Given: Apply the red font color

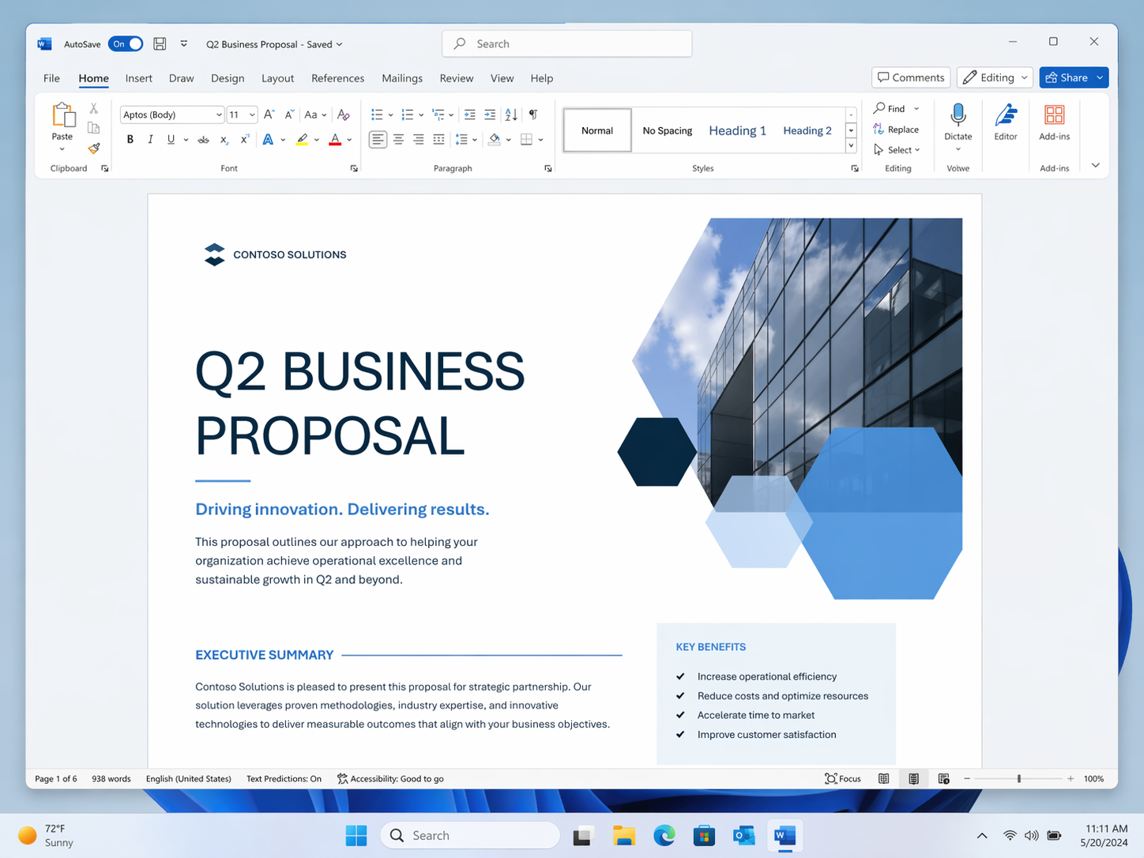Looking at the screenshot, I should (335, 140).
